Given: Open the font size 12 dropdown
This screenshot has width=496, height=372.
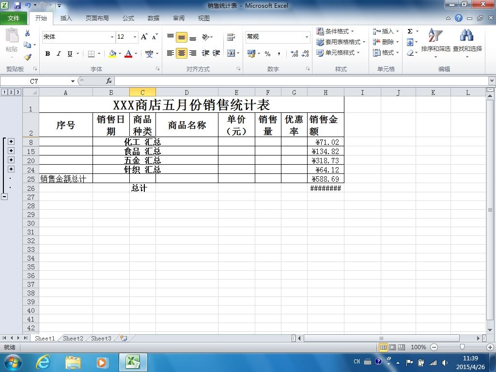Looking at the screenshot, I should point(135,37).
